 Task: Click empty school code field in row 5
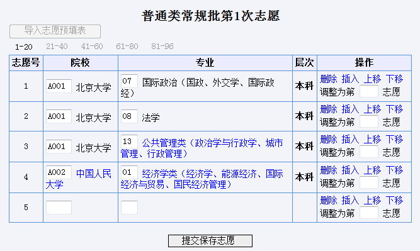[x=59, y=208]
